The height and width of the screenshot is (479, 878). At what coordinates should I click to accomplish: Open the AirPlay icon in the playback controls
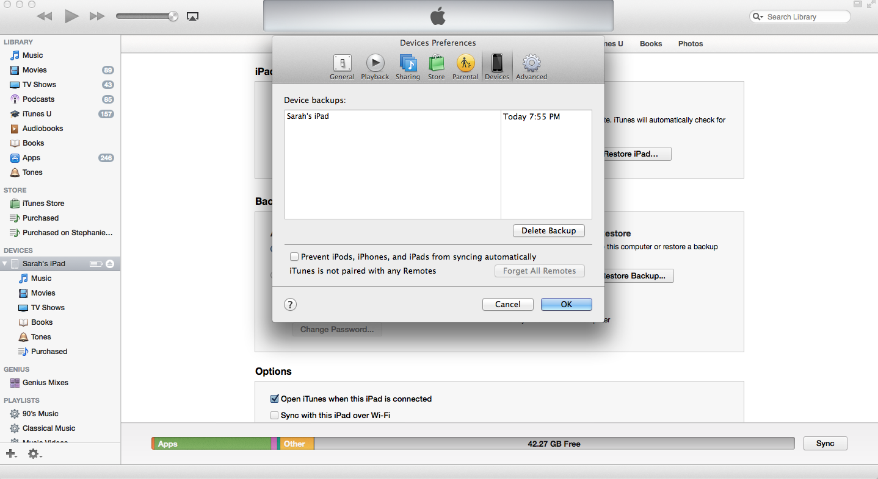click(192, 16)
